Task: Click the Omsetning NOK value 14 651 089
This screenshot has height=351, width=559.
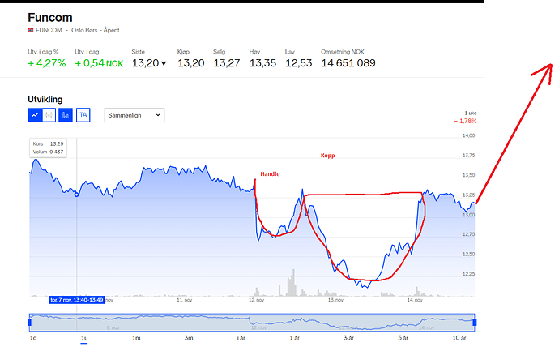Action: [x=348, y=63]
